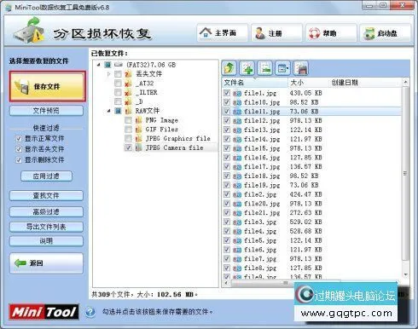The width and height of the screenshot is (418, 329).
Task: Toggle the 显示删除文件 checkbox
Action: (19, 160)
